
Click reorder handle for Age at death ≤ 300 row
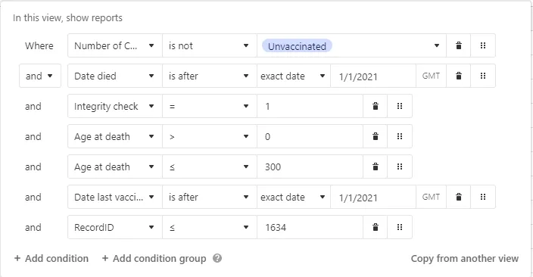[x=400, y=167]
